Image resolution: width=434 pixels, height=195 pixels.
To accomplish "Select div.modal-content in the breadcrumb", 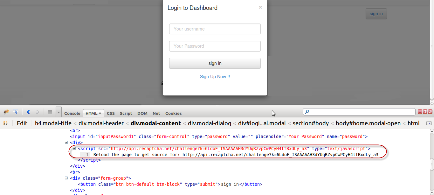I will click(x=156, y=123).
